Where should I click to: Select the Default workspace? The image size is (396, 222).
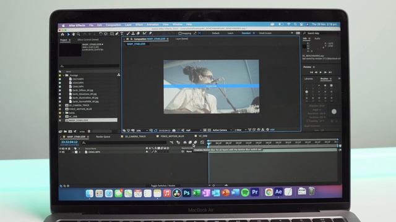coord(215,33)
